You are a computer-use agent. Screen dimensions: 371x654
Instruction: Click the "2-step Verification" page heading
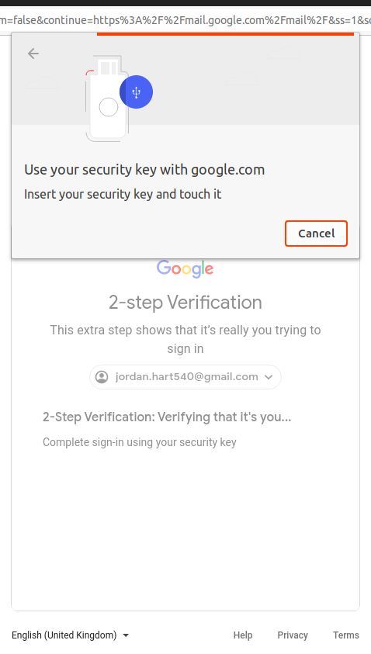(x=185, y=303)
